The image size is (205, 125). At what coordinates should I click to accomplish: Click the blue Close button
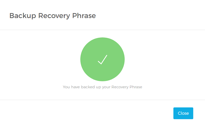pyautogui.click(x=183, y=113)
